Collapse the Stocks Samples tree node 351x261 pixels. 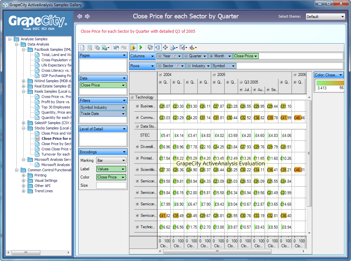[24, 128]
